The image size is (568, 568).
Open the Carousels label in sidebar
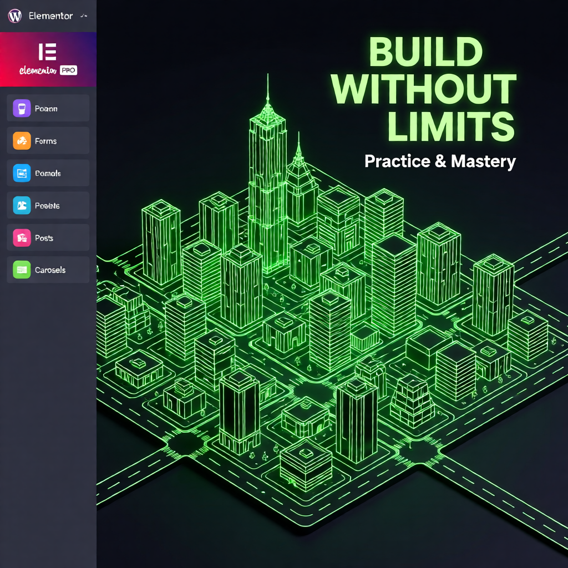(50, 270)
